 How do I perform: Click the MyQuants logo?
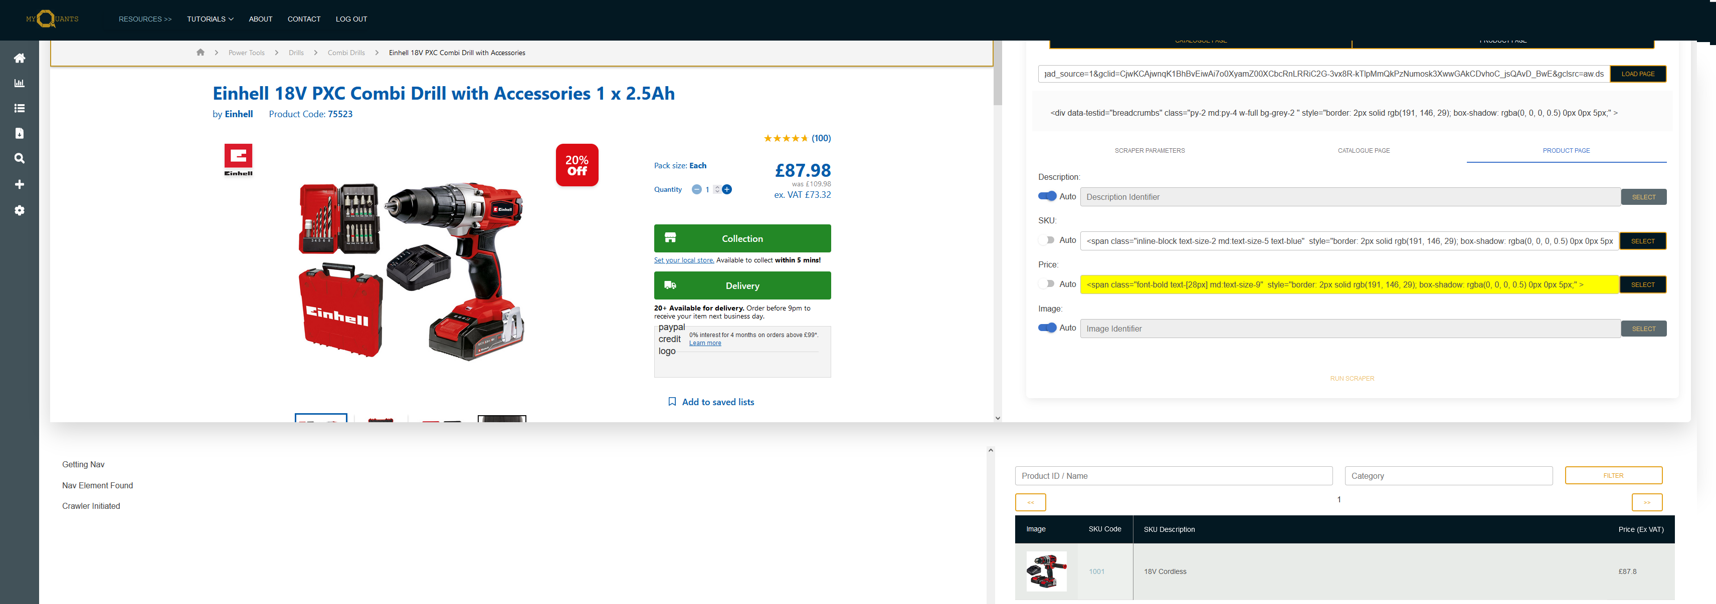pyautogui.click(x=52, y=19)
